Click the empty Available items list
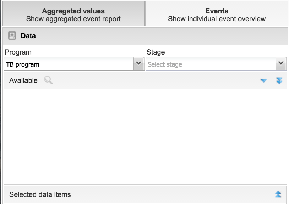 click(x=145, y=136)
